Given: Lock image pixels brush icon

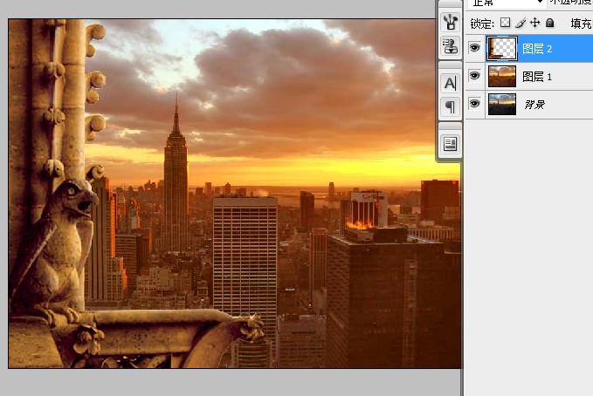Looking at the screenshot, I should pos(521,23).
